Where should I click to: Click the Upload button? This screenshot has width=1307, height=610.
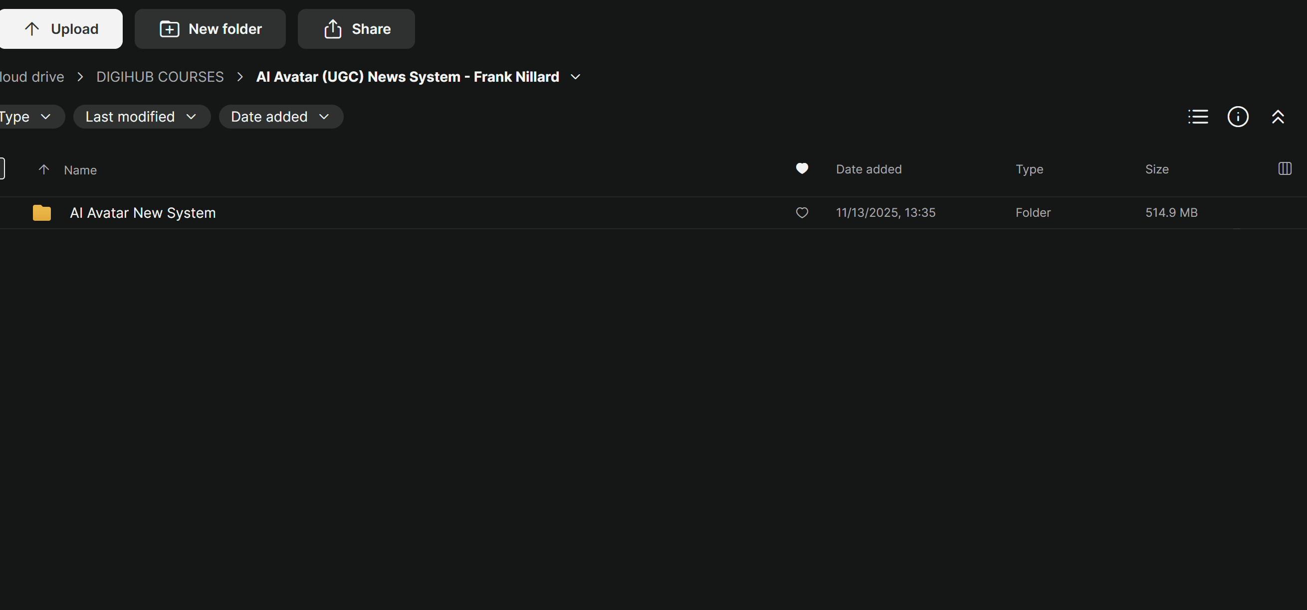(x=61, y=29)
